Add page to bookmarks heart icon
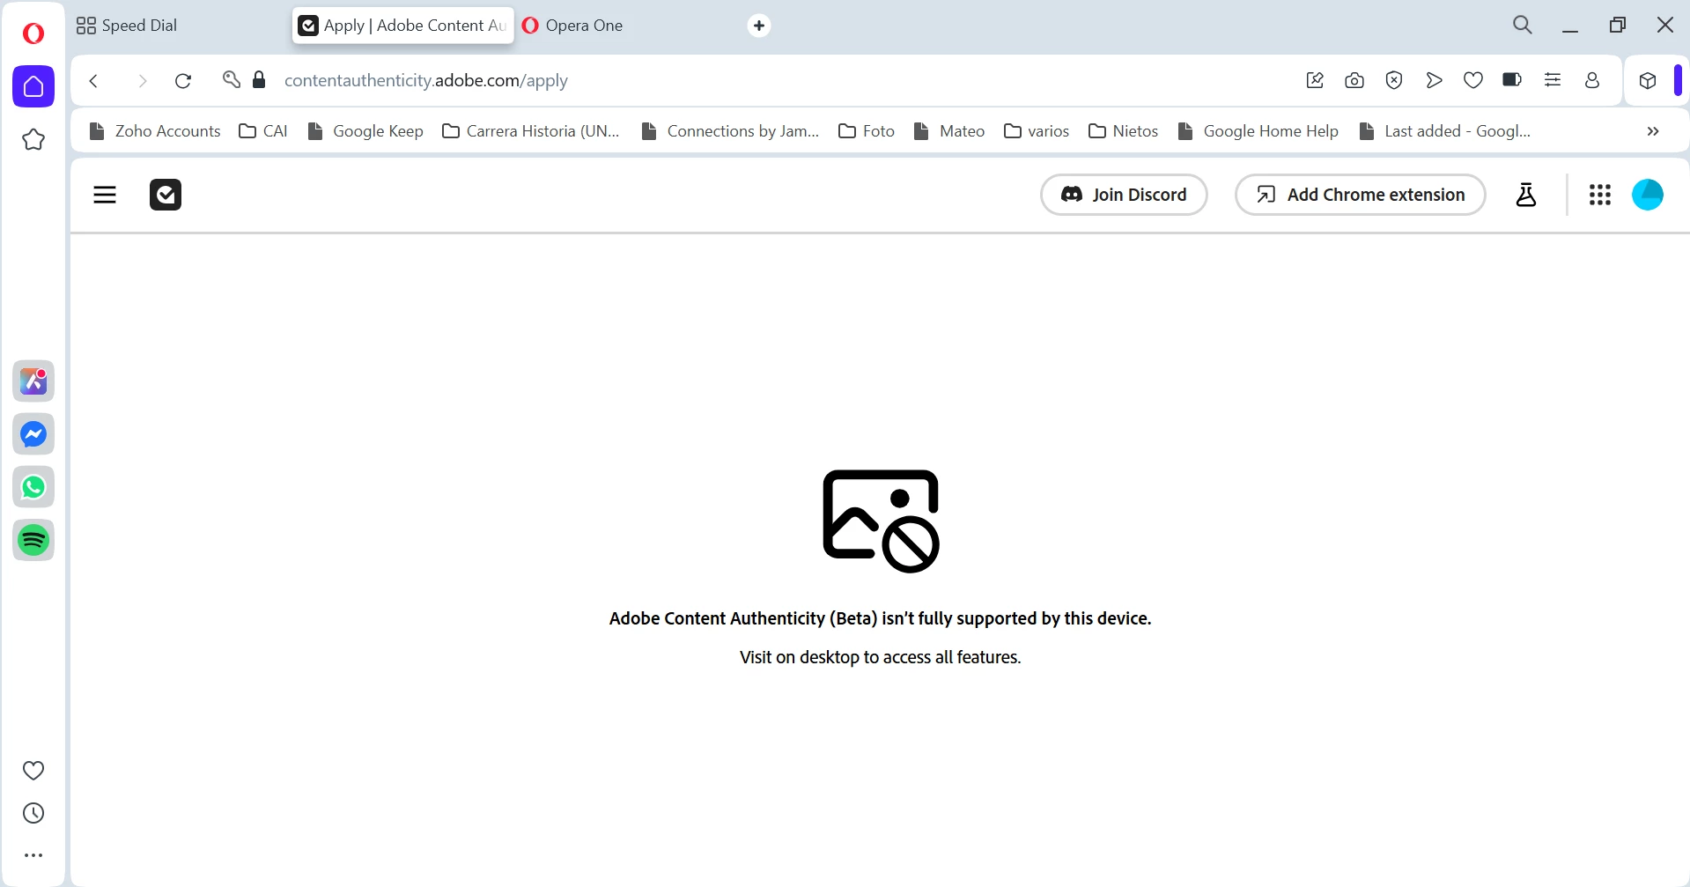Viewport: 1690px width, 887px height. pos(1473,81)
